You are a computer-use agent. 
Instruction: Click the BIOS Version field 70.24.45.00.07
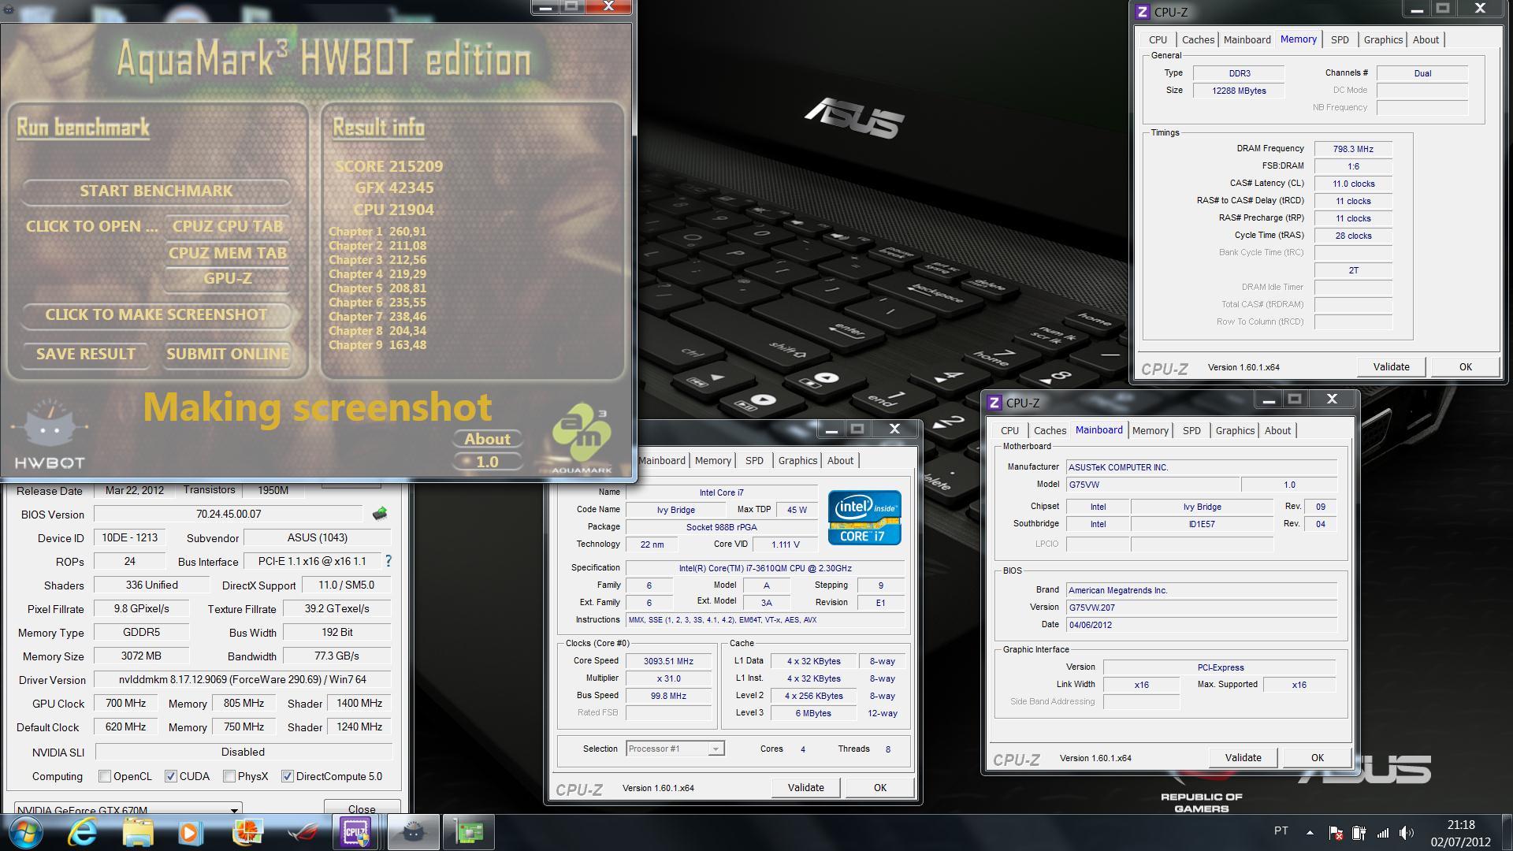[x=229, y=514]
